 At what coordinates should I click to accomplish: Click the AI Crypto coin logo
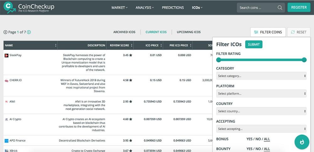tap(6, 119)
